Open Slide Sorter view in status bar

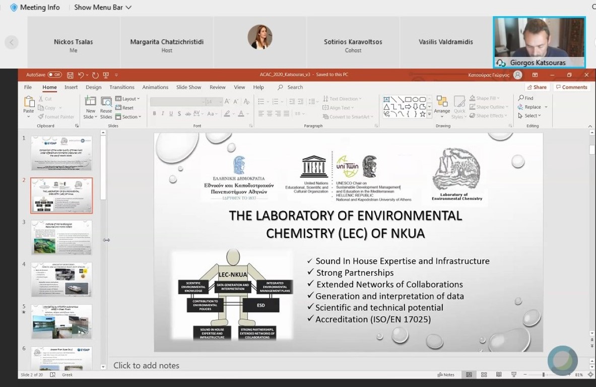coord(484,375)
